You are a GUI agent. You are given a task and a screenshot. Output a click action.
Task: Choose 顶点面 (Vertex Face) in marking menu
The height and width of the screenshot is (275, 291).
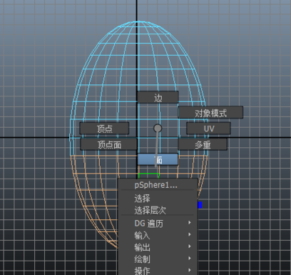(108, 144)
